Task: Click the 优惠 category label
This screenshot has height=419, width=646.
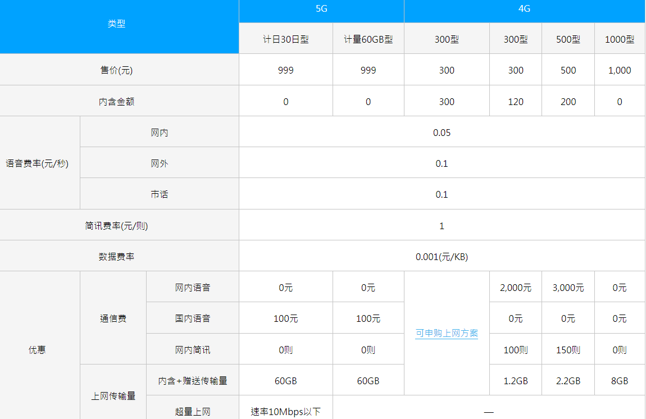Action: [37, 350]
